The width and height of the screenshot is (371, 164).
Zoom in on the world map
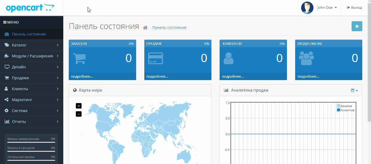(79, 106)
